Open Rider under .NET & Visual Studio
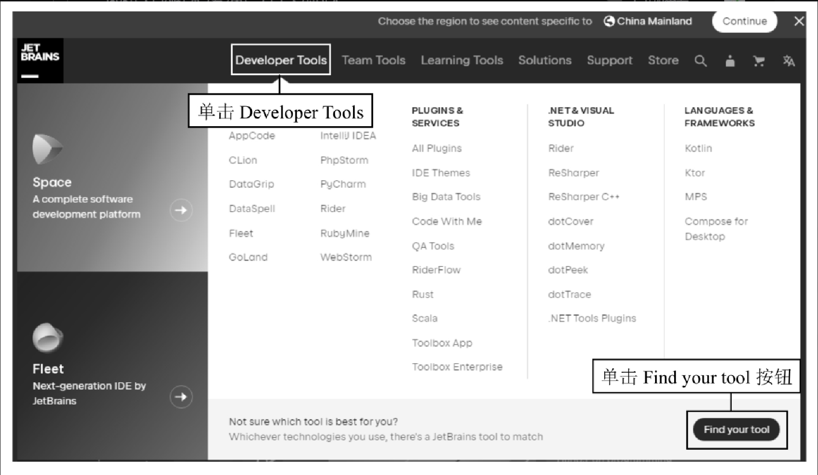The width and height of the screenshot is (818, 475). coord(561,148)
